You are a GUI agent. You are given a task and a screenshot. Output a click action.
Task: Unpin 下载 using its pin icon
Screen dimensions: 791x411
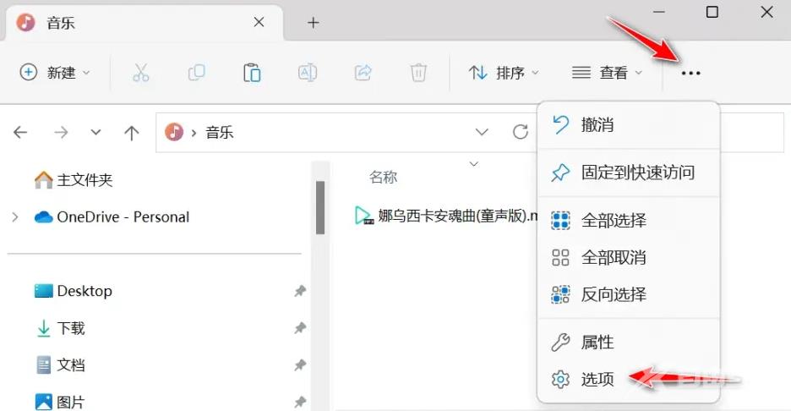pos(300,328)
